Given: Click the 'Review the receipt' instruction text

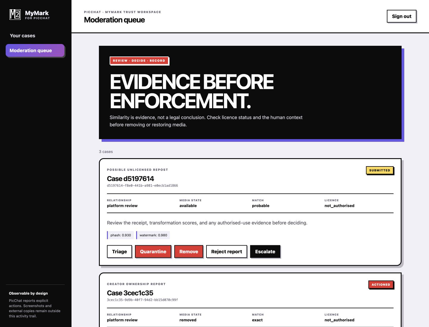Looking at the screenshot, I should pyautogui.click(x=207, y=223).
